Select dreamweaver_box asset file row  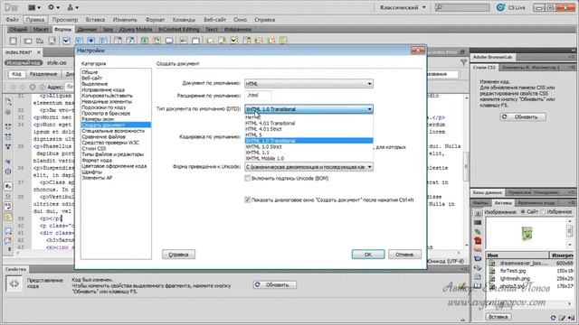point(528,263)
